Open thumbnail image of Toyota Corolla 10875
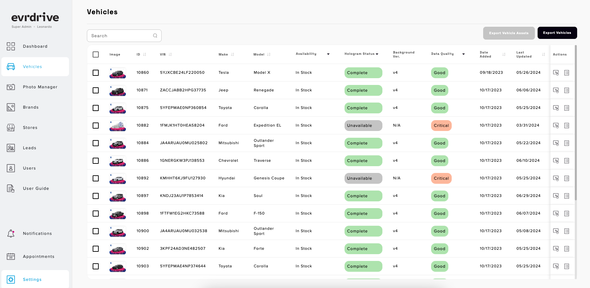The height and width of the screenshot is (288, 590). tap(118, 108)
